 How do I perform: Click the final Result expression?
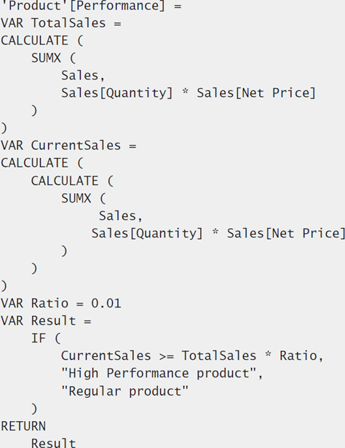[53, 443]
